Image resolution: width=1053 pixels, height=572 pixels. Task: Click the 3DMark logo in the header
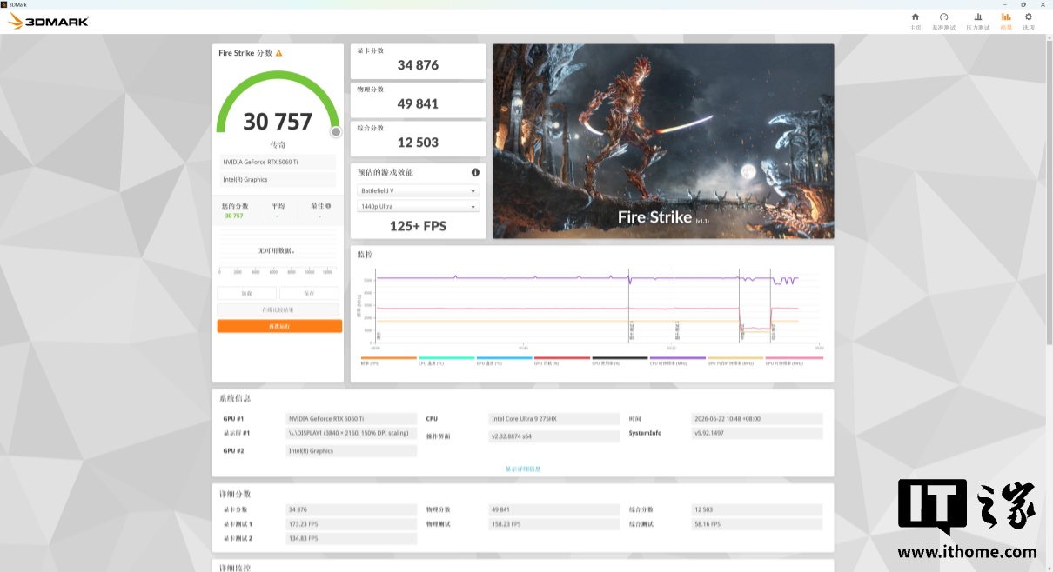tap(49, 21)
